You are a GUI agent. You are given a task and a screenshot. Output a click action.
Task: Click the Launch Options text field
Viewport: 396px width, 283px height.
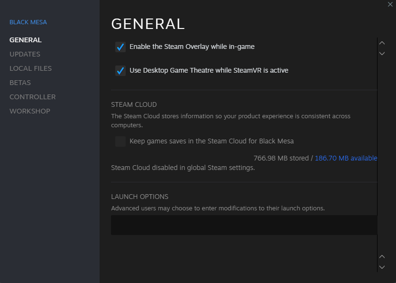[244, 225]
